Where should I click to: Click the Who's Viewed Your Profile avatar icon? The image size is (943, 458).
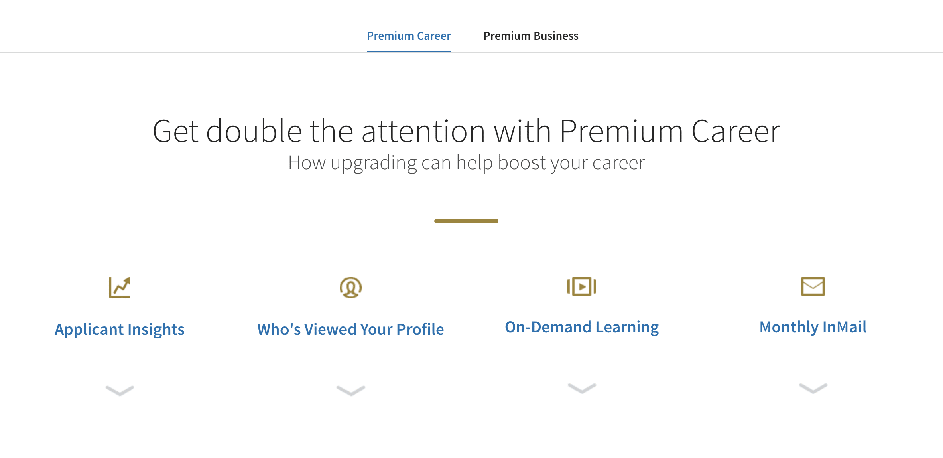click(x=351, y=287)
